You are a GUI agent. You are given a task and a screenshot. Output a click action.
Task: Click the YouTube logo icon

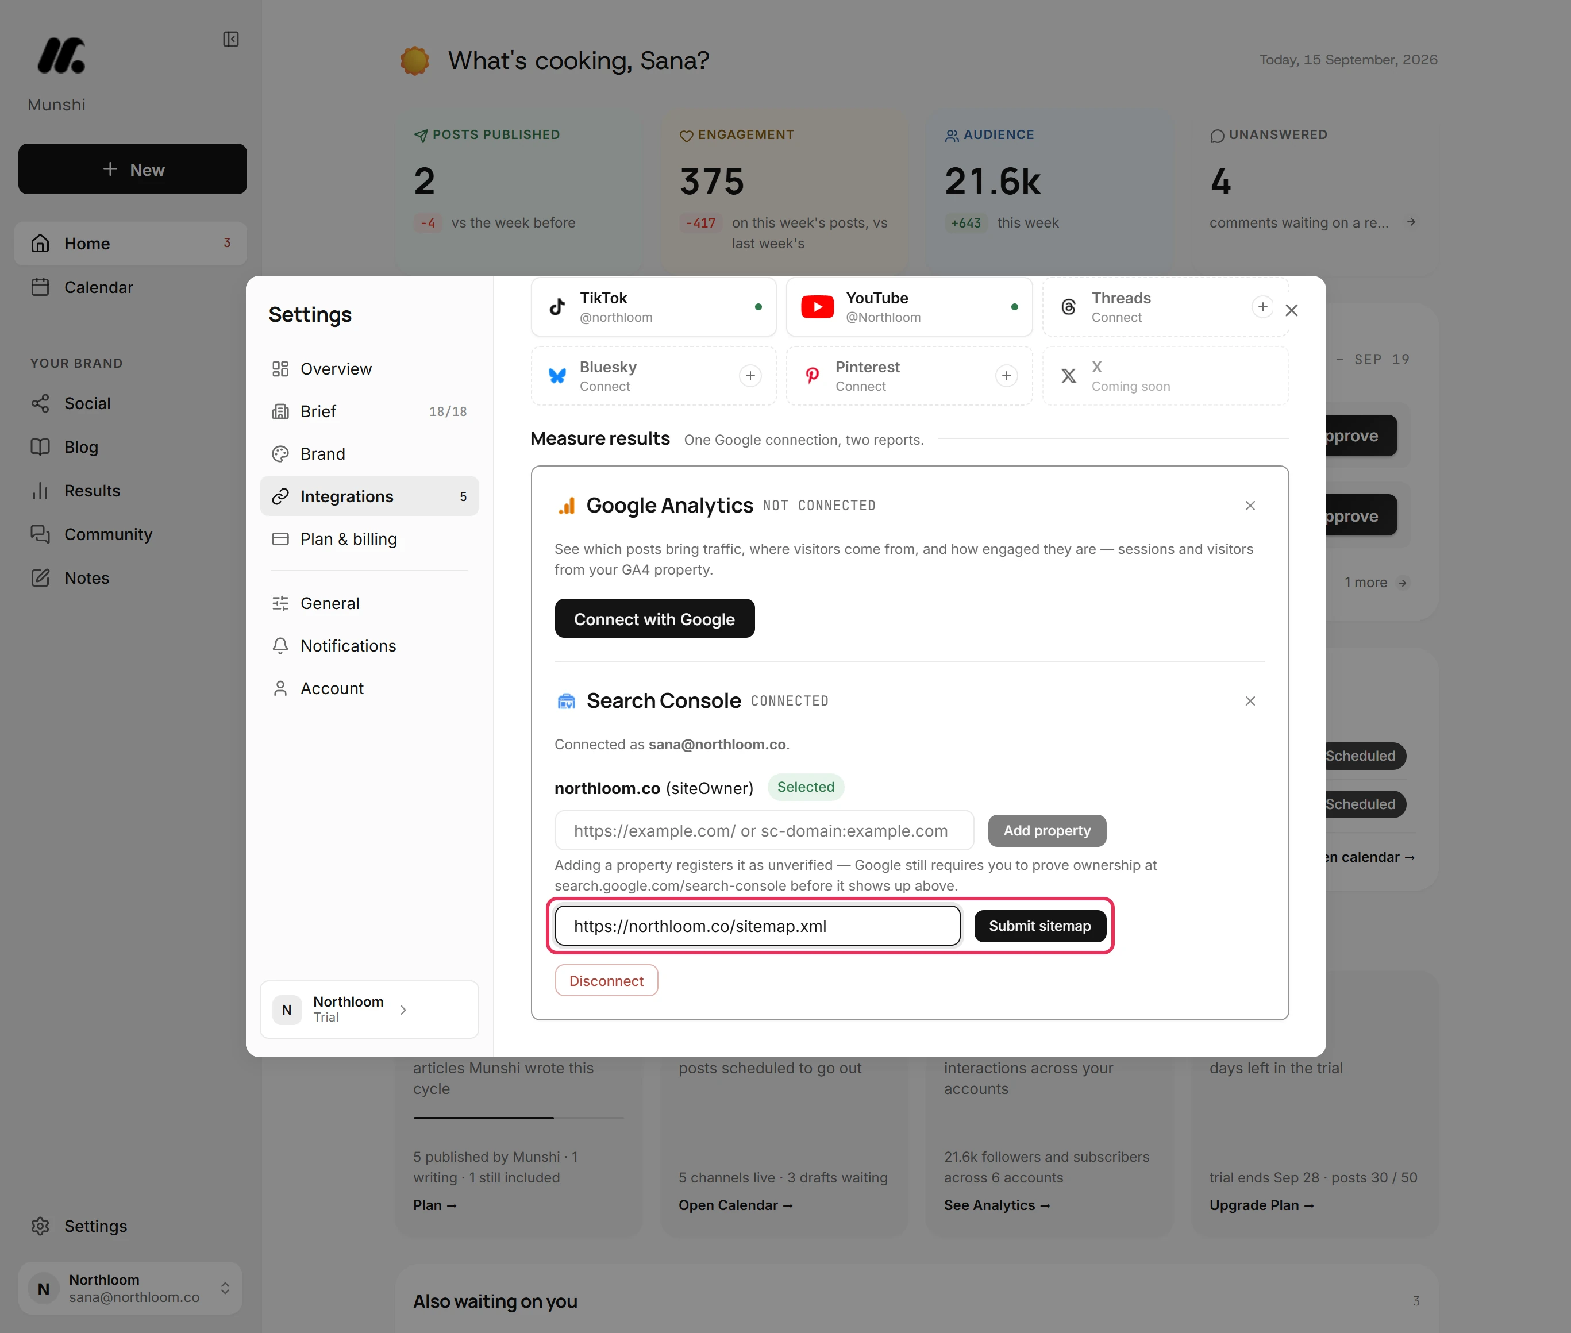pos(818,307)
